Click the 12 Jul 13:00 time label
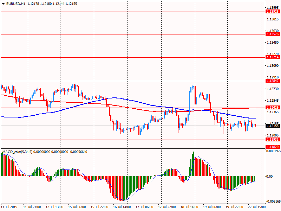This screenshot has width=281, height=211. (x=54, y=207)
